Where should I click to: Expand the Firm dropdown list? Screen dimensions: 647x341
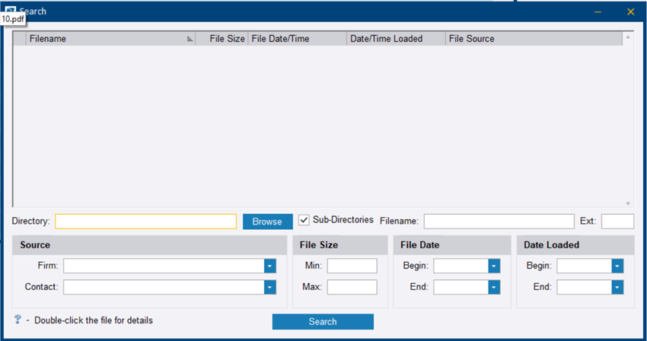269,266
